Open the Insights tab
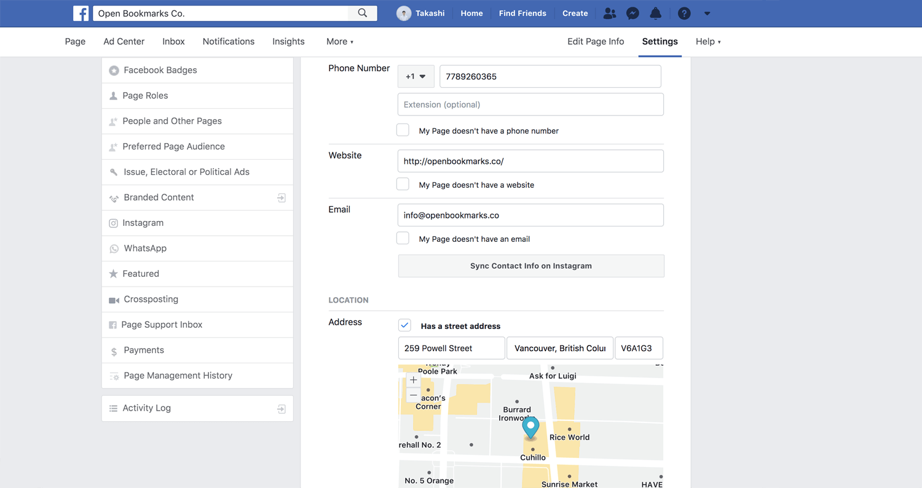 point(288,42)
